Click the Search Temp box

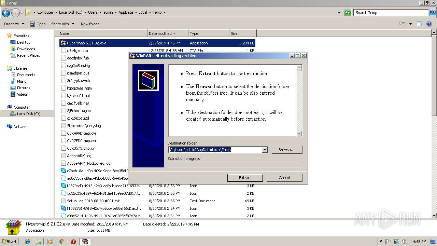click(x=391, y=13)
